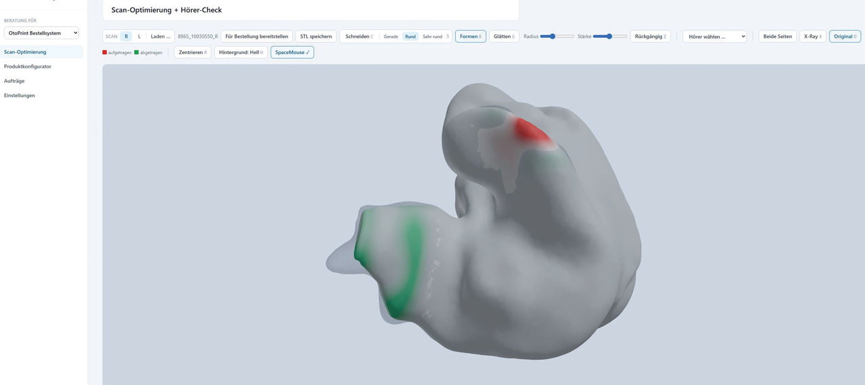865x385 pixels.
Task: Open the OtoPrint Bestellsystem dropdown
Action: 41,32
